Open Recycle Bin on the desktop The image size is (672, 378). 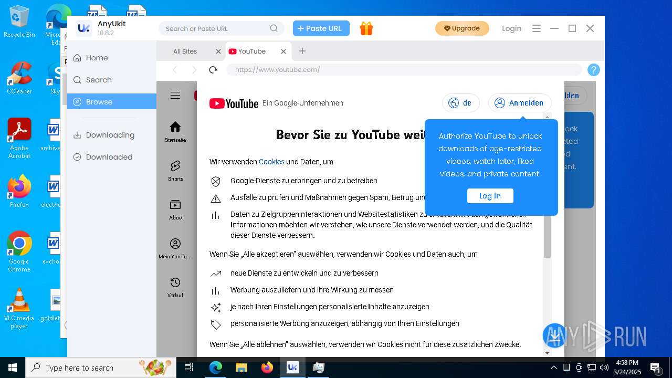(19, 22)
